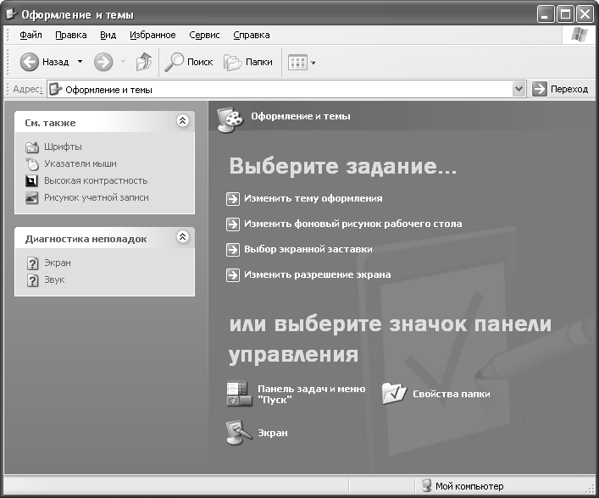Expand the address bar dropdown
The height and width of the screenshot is (498, 599).
tap(519, 90)
